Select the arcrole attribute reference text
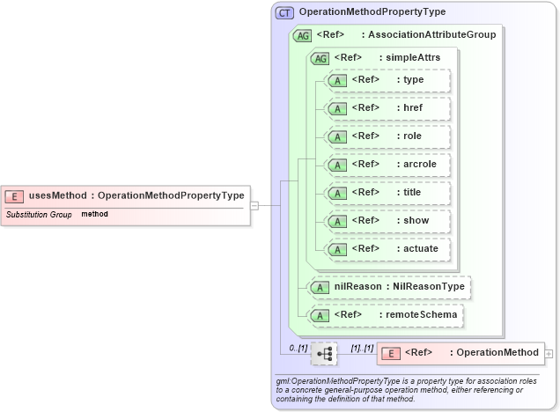The width and height of the screenshot is (560, 412). (x=394, y=165)
